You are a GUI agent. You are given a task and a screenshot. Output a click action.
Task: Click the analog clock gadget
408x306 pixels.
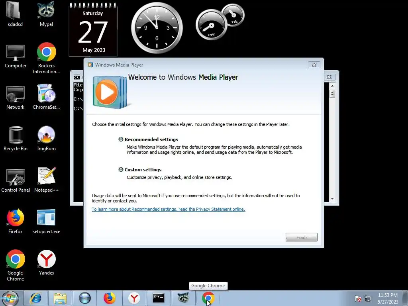157,27
